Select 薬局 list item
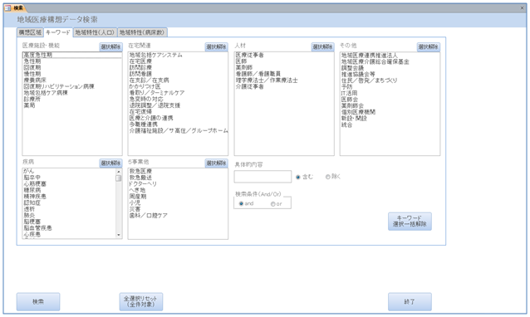This screenshot has width=530, height=317. (72, 105)
